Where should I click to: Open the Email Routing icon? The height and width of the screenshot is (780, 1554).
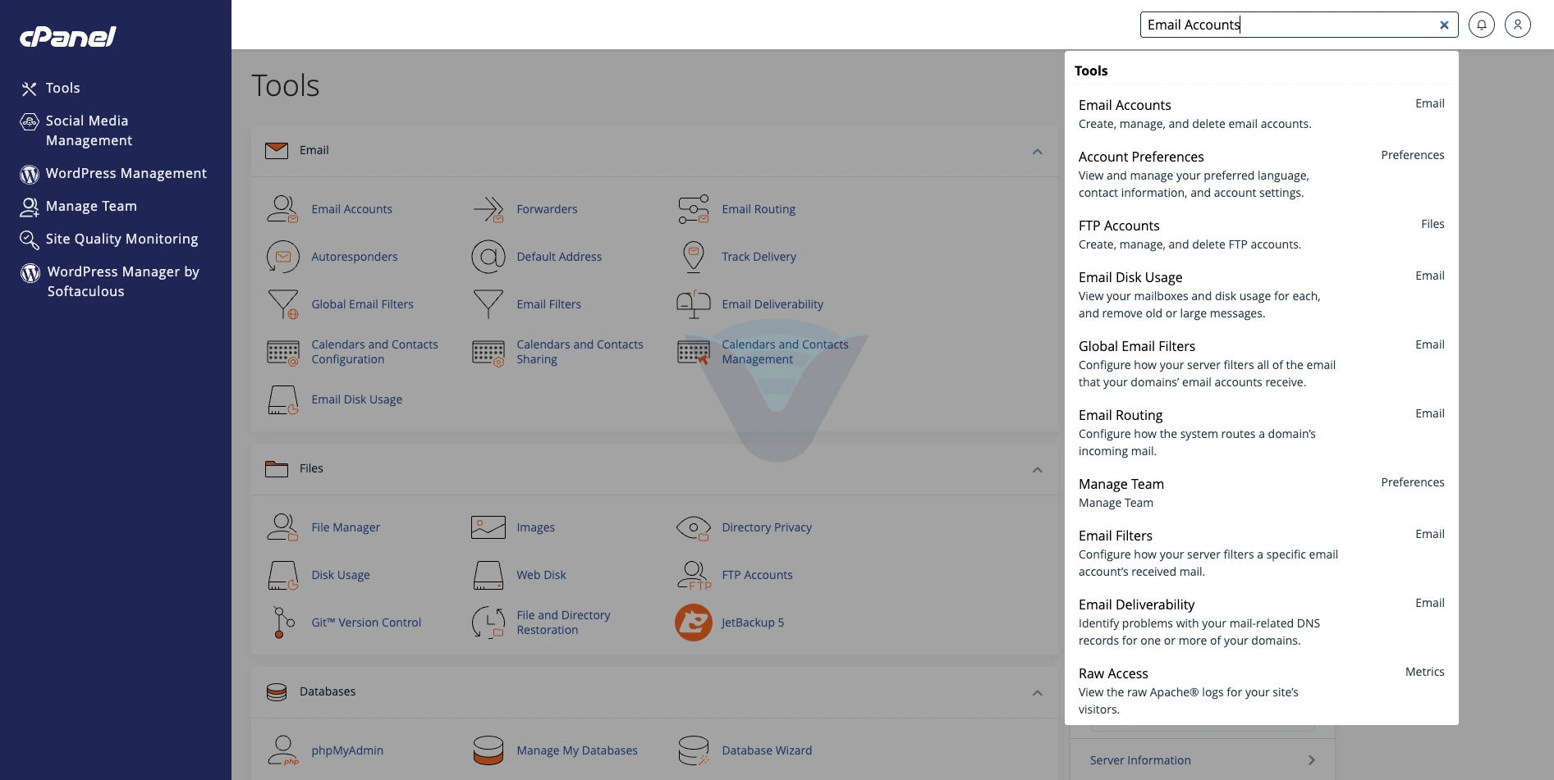[x=694, y=209]
